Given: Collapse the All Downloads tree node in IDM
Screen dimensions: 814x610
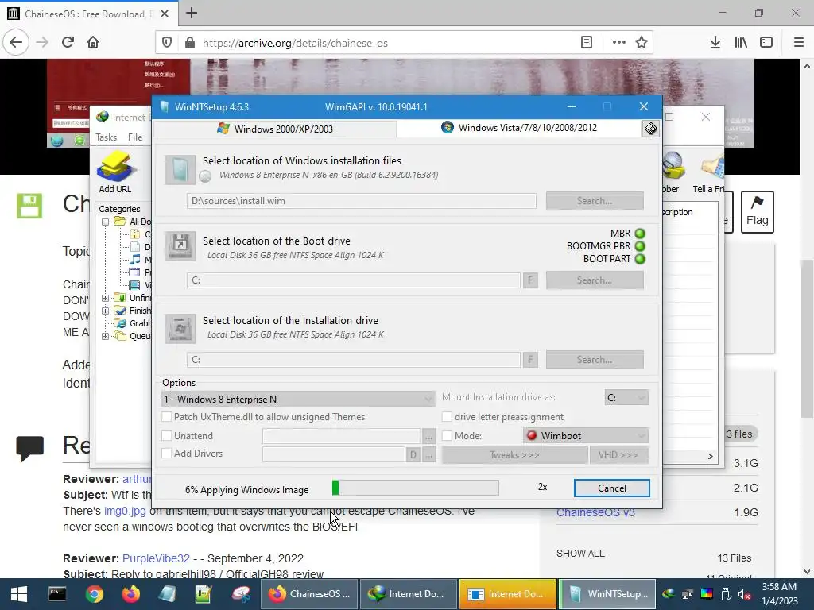Looking at the screenshot, I should point(106,222).
